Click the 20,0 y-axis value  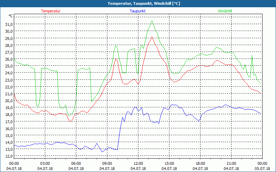(9, 101)
